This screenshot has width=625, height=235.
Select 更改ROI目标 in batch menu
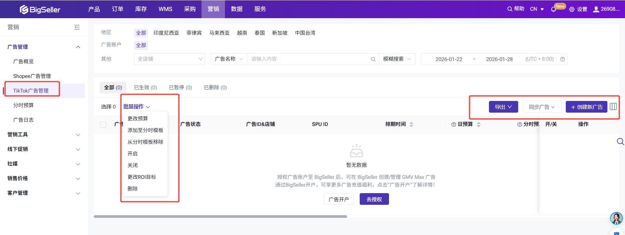[x=142, y=177]
